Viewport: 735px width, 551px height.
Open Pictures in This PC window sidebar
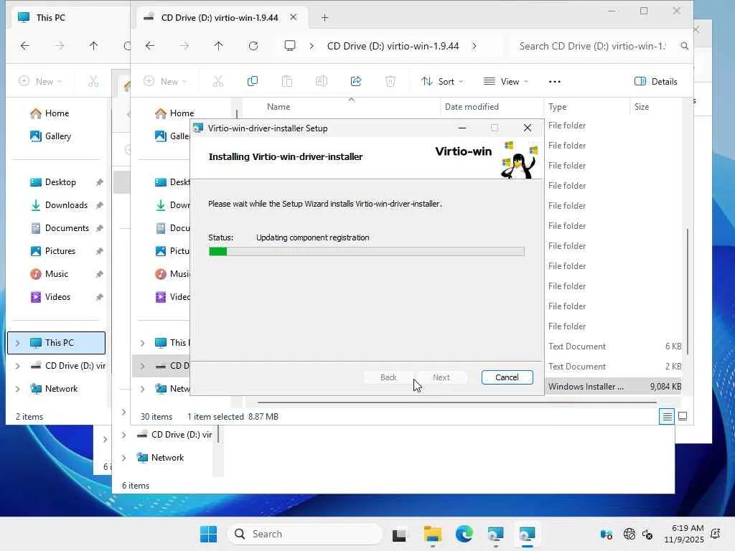pyautogui.click(x=60, y=250)
